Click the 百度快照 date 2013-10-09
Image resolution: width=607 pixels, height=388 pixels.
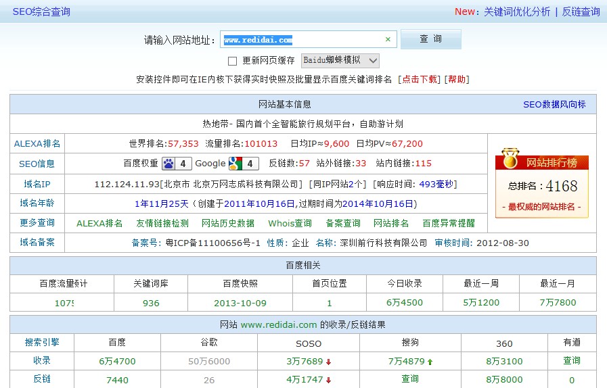click(240, 304)
